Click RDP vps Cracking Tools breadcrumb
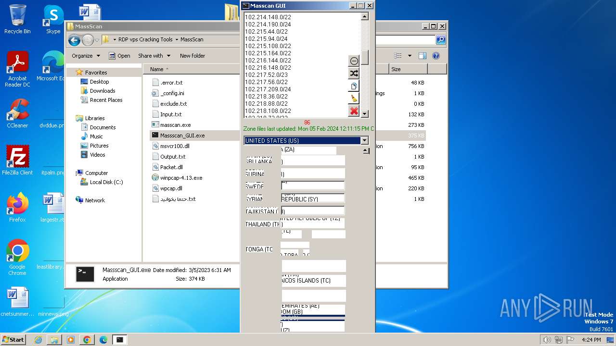 click(145, 40)
